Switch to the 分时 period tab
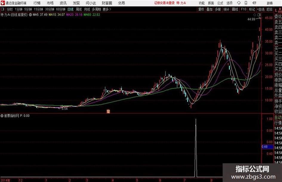Image resolution: width=282 pixels, height=182 pixels. pyautogui.click(x=10, y=9)
